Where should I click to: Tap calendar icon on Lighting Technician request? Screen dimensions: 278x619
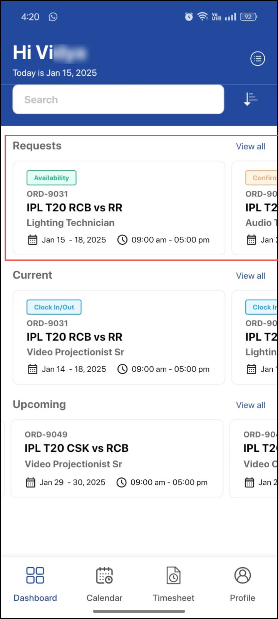(x=33, y=240)
